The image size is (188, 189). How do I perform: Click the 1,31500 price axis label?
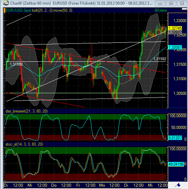[x=180, y=64]
